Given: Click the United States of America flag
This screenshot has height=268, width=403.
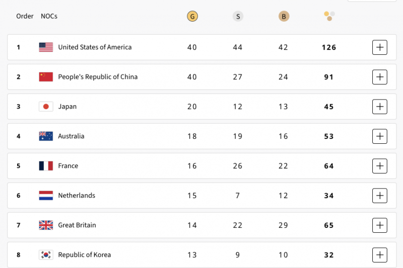Looking at the screenshot, I should pos(46,47).
